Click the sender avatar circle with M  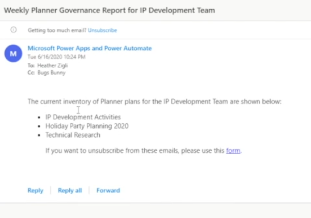(13, 53)
